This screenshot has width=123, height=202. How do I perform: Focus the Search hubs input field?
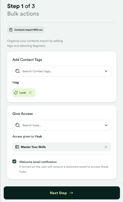pyautogui.click(x=62, y=125)
